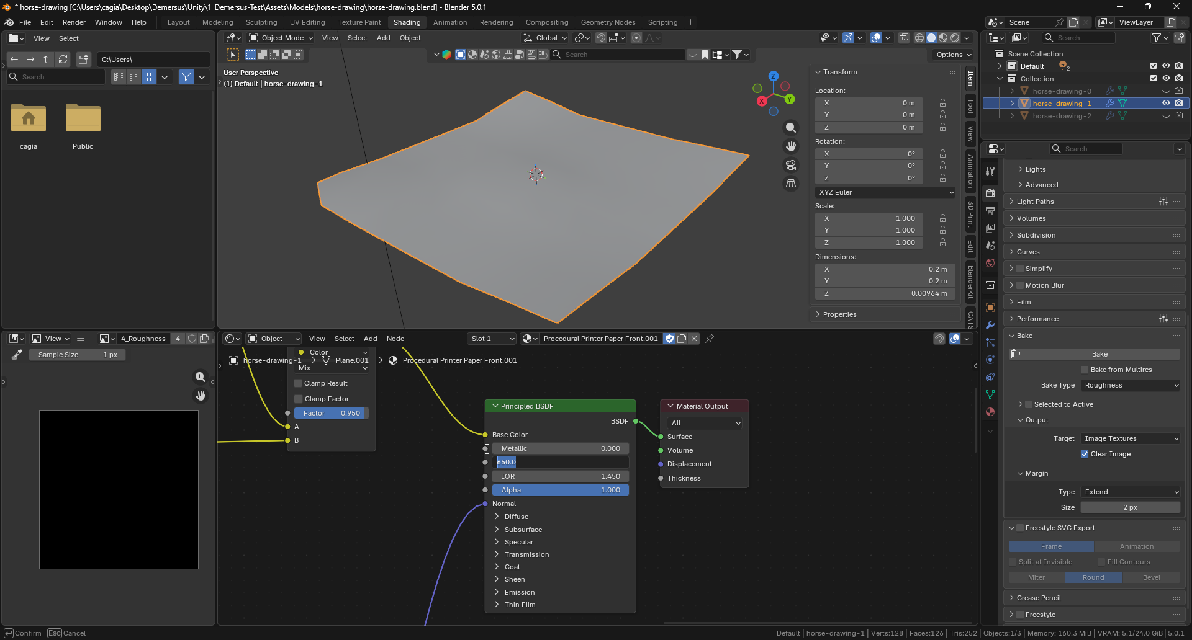Uncheck the Clear Image checkbox
This screenshot has width=1192, height=640.
coord(1085,454)
